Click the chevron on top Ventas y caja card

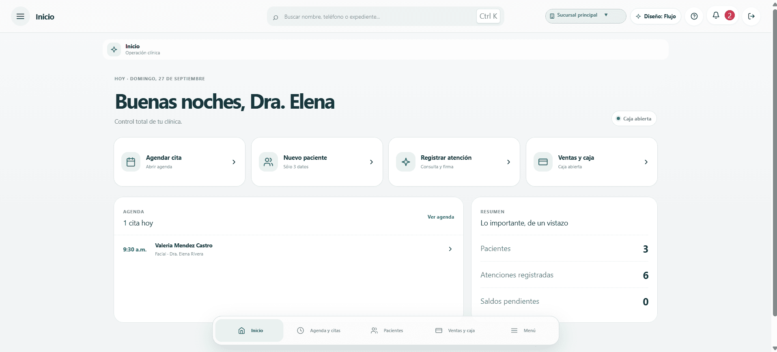tap(646, 162)
